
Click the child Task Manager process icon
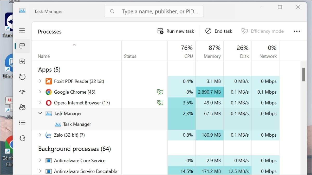coord(58,124)
